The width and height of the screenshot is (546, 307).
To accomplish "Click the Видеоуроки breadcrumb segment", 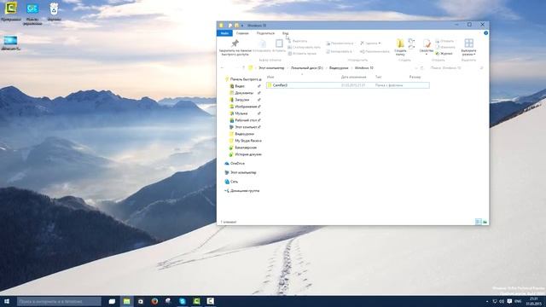I will click(339, 68).
